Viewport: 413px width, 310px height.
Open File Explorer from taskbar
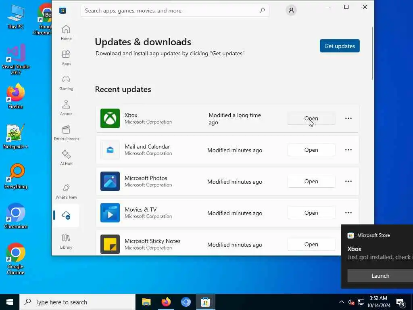(146, 302)
